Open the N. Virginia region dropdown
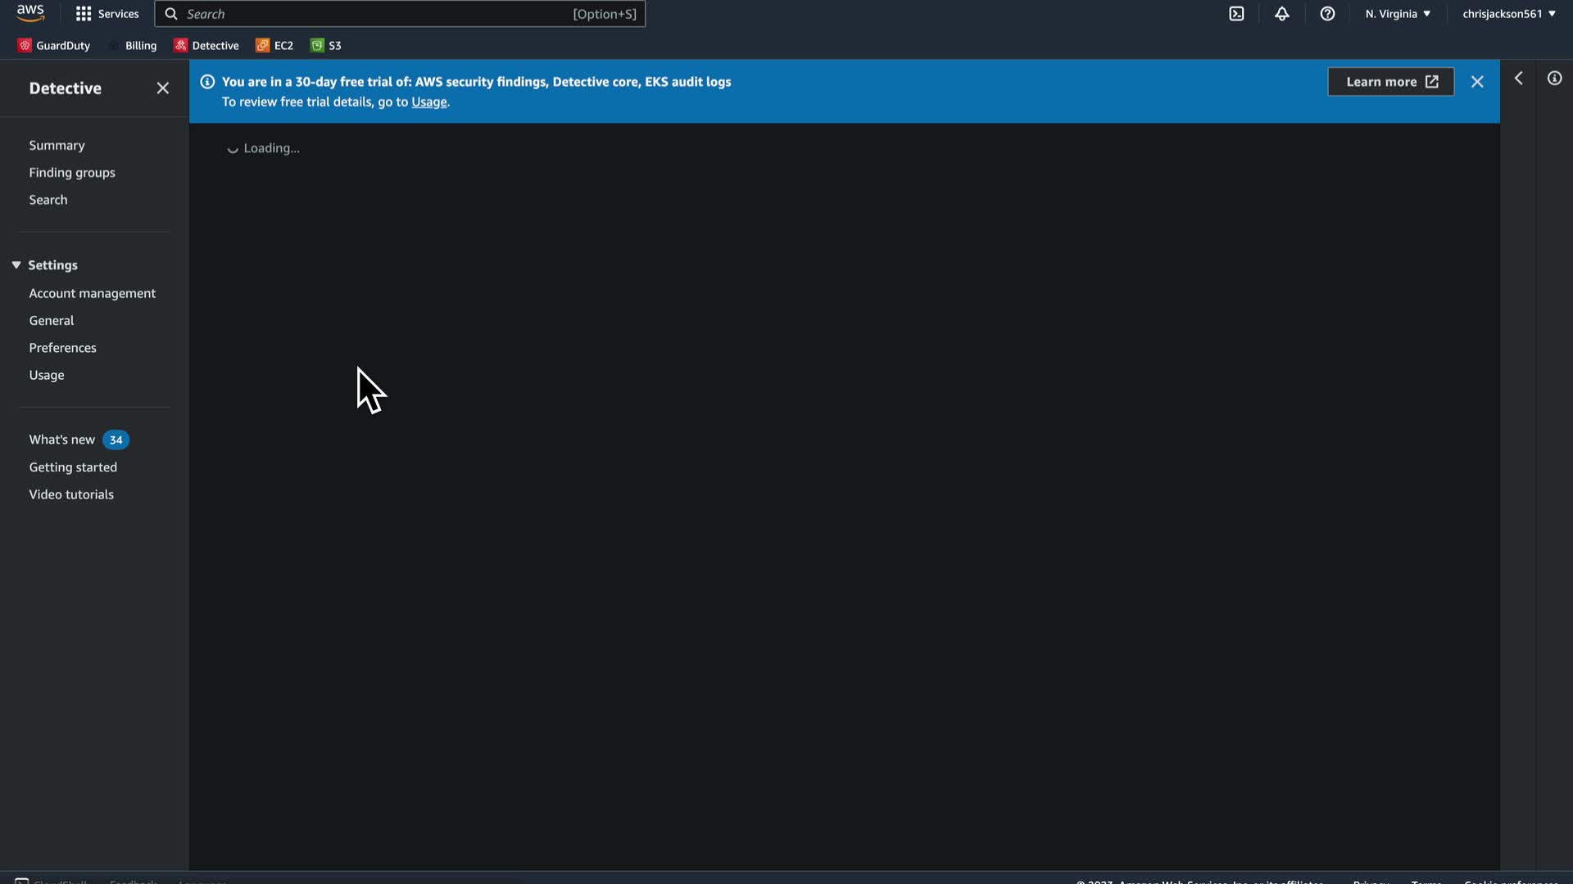1573x884 pixels. pyautogui.click(x=1398, y=14)
